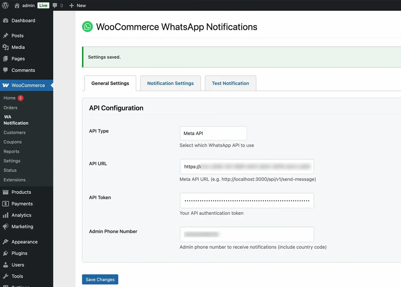Click the Plugins plug icon
401x287 pixels.
click(x=6, y=253)
